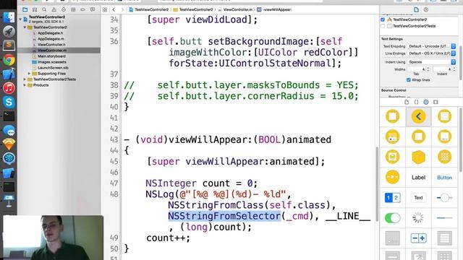
Task: Check TestViewController2Tests target membership
Action: pos(383,26)
